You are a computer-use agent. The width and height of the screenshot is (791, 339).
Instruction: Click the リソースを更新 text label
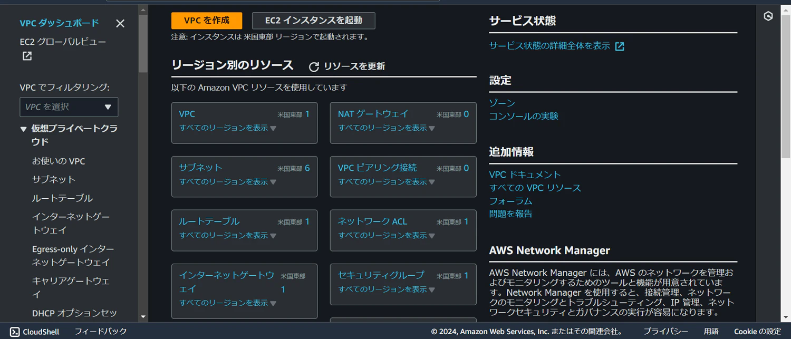354,66
